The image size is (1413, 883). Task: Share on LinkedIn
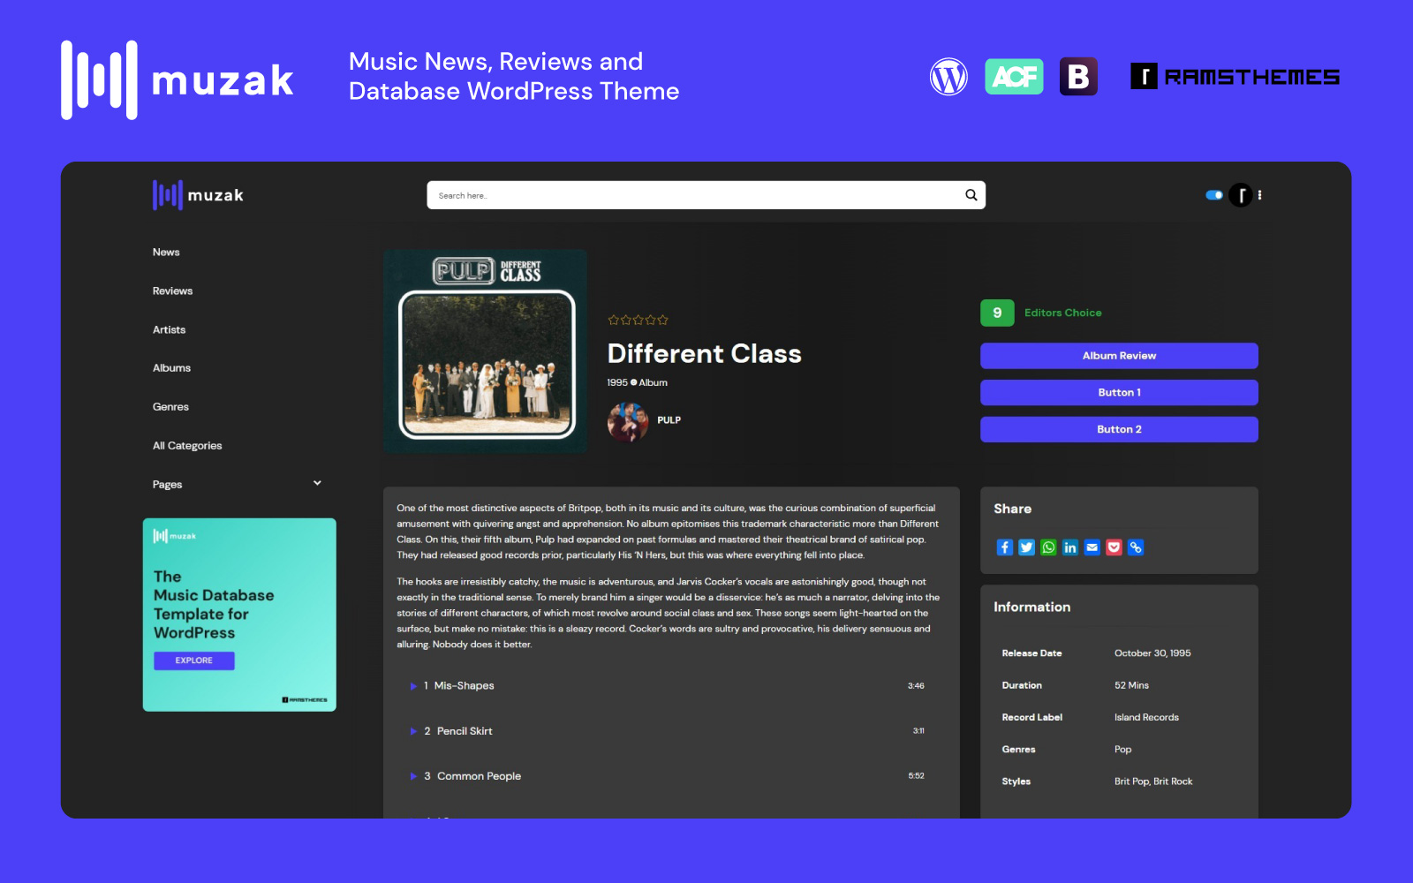[x=1070, y=547]
